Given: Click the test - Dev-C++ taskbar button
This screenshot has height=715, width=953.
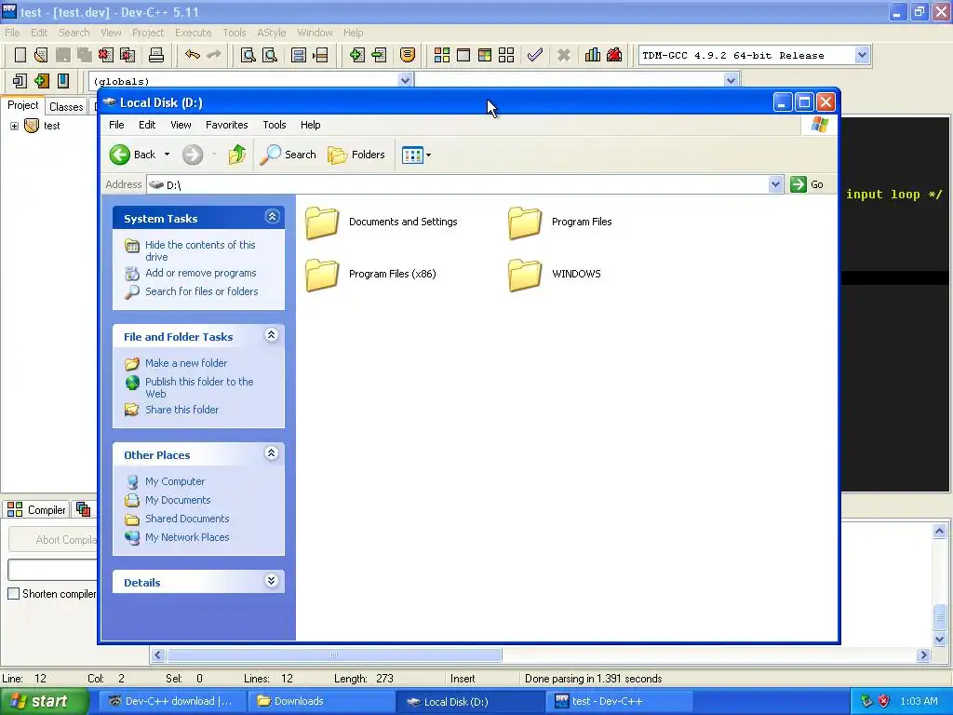Looking at the screenshot, I should click(x=619, y=701).
